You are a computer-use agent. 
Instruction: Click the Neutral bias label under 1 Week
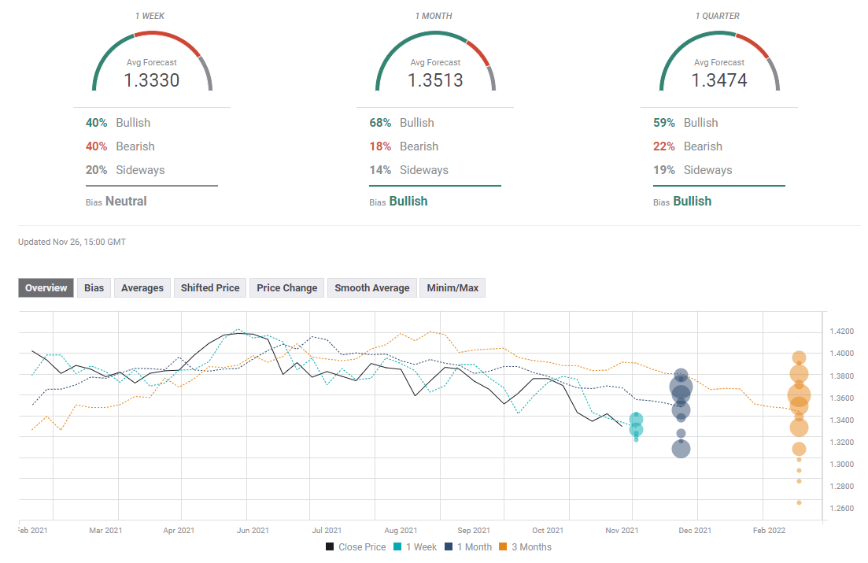tap(126, 202)
